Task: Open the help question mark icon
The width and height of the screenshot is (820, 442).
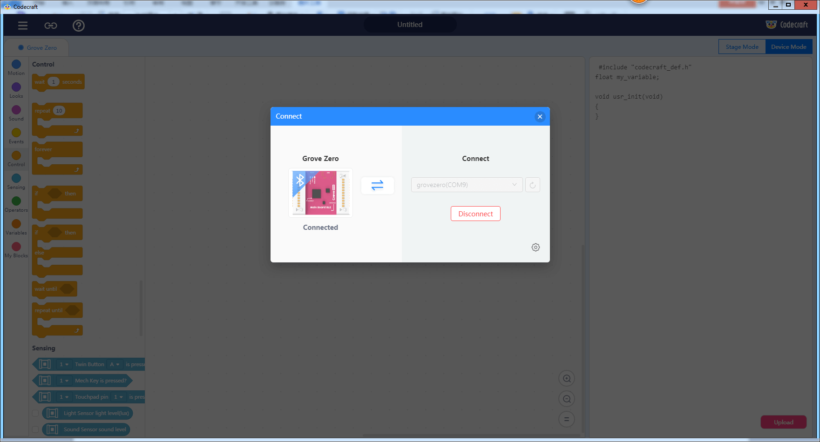Action: click(x=79, y=26)
